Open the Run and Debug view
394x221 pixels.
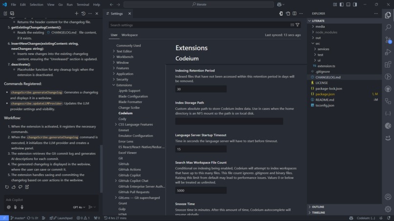[388, 52]
